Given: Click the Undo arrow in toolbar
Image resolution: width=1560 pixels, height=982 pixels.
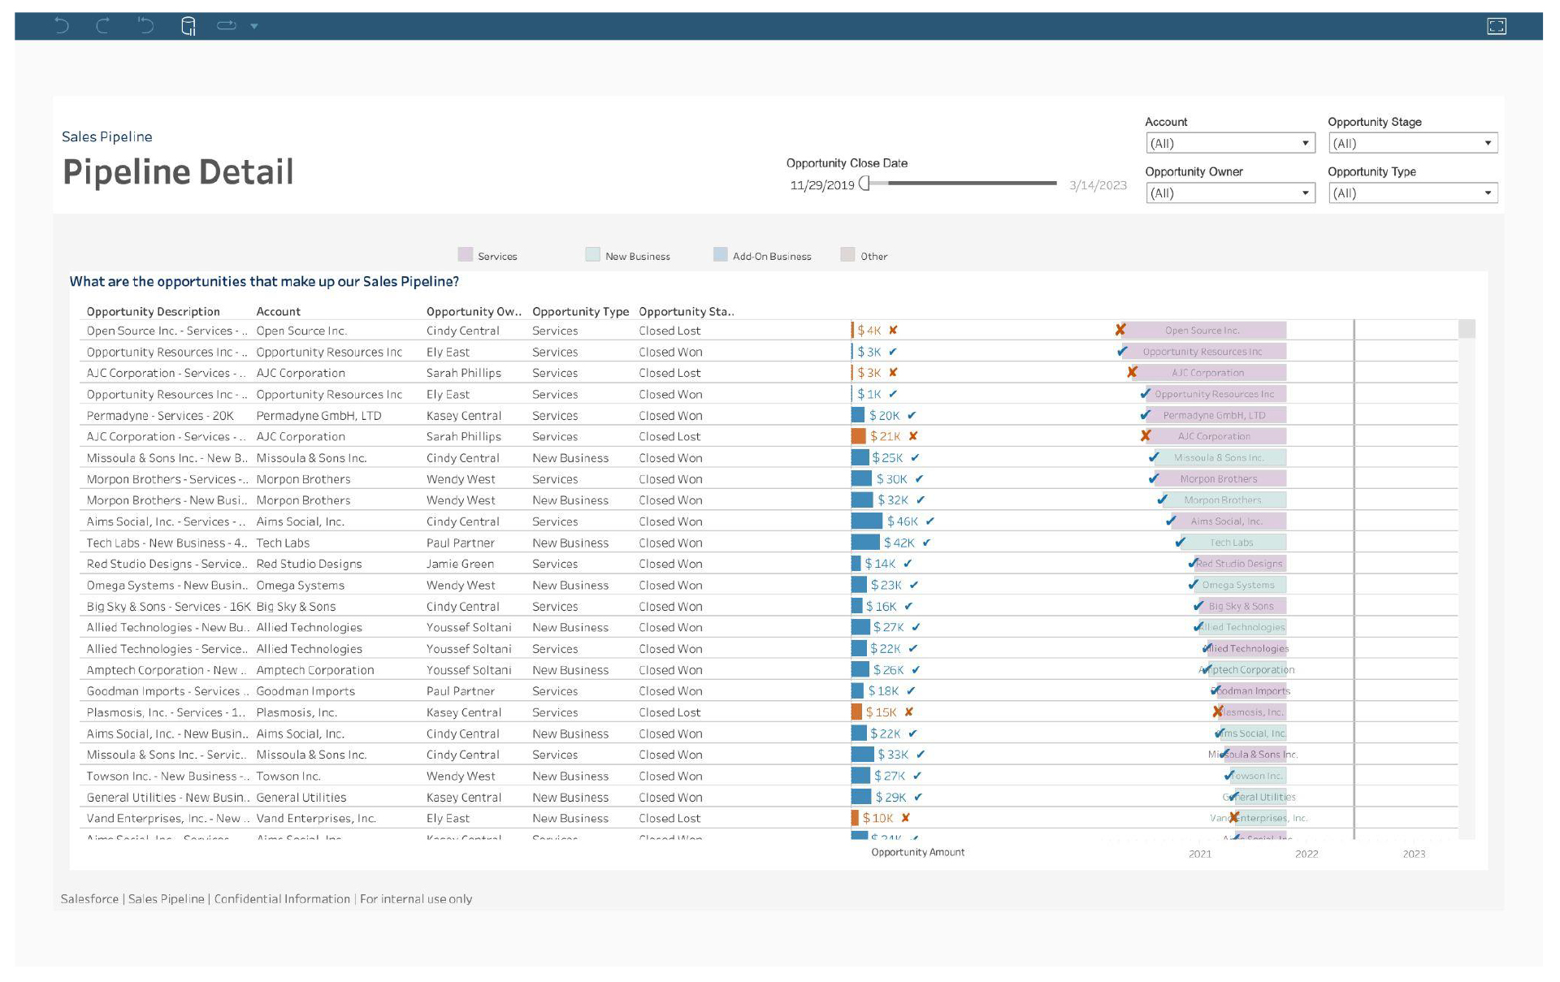Looking at the screenshot, I should (61, 26).
